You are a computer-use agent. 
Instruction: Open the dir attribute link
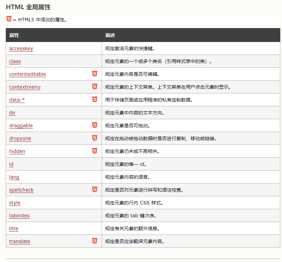tap(12, 113)
